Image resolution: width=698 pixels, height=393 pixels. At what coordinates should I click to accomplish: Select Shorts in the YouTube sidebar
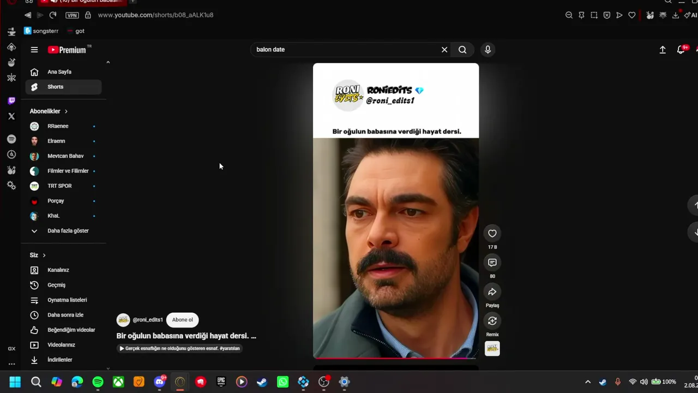pyautogui.click(x=63, y=87)
